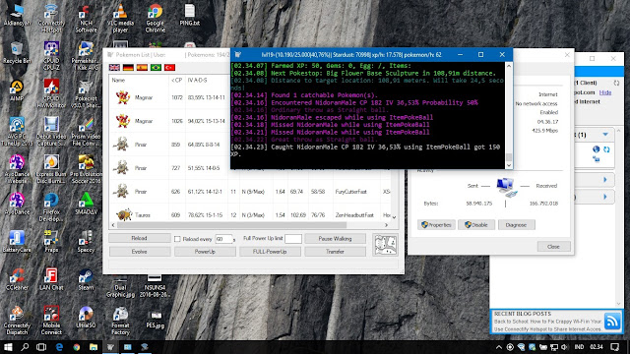630x354 pixels.
Task: Open Properties in the network status dialog
Action: pos(436,225)
